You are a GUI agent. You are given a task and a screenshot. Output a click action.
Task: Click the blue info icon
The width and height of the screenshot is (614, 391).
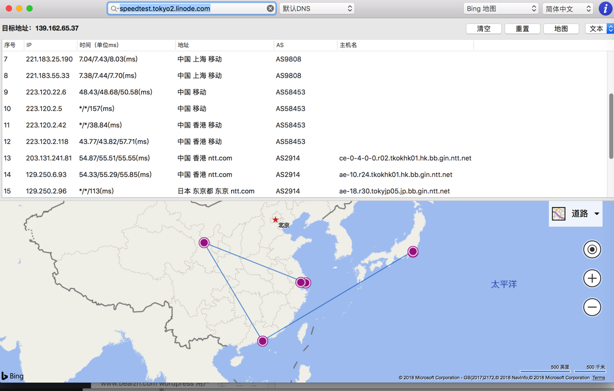pos(605,9)
